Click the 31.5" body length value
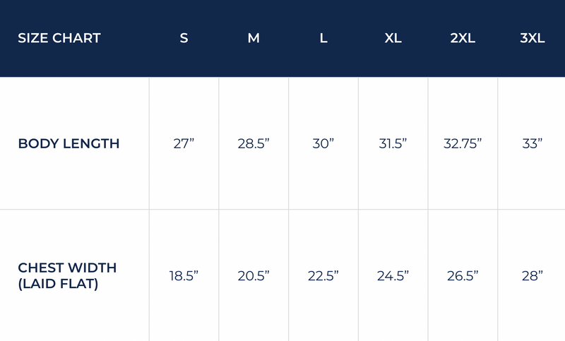 click(x=393, y=144)
